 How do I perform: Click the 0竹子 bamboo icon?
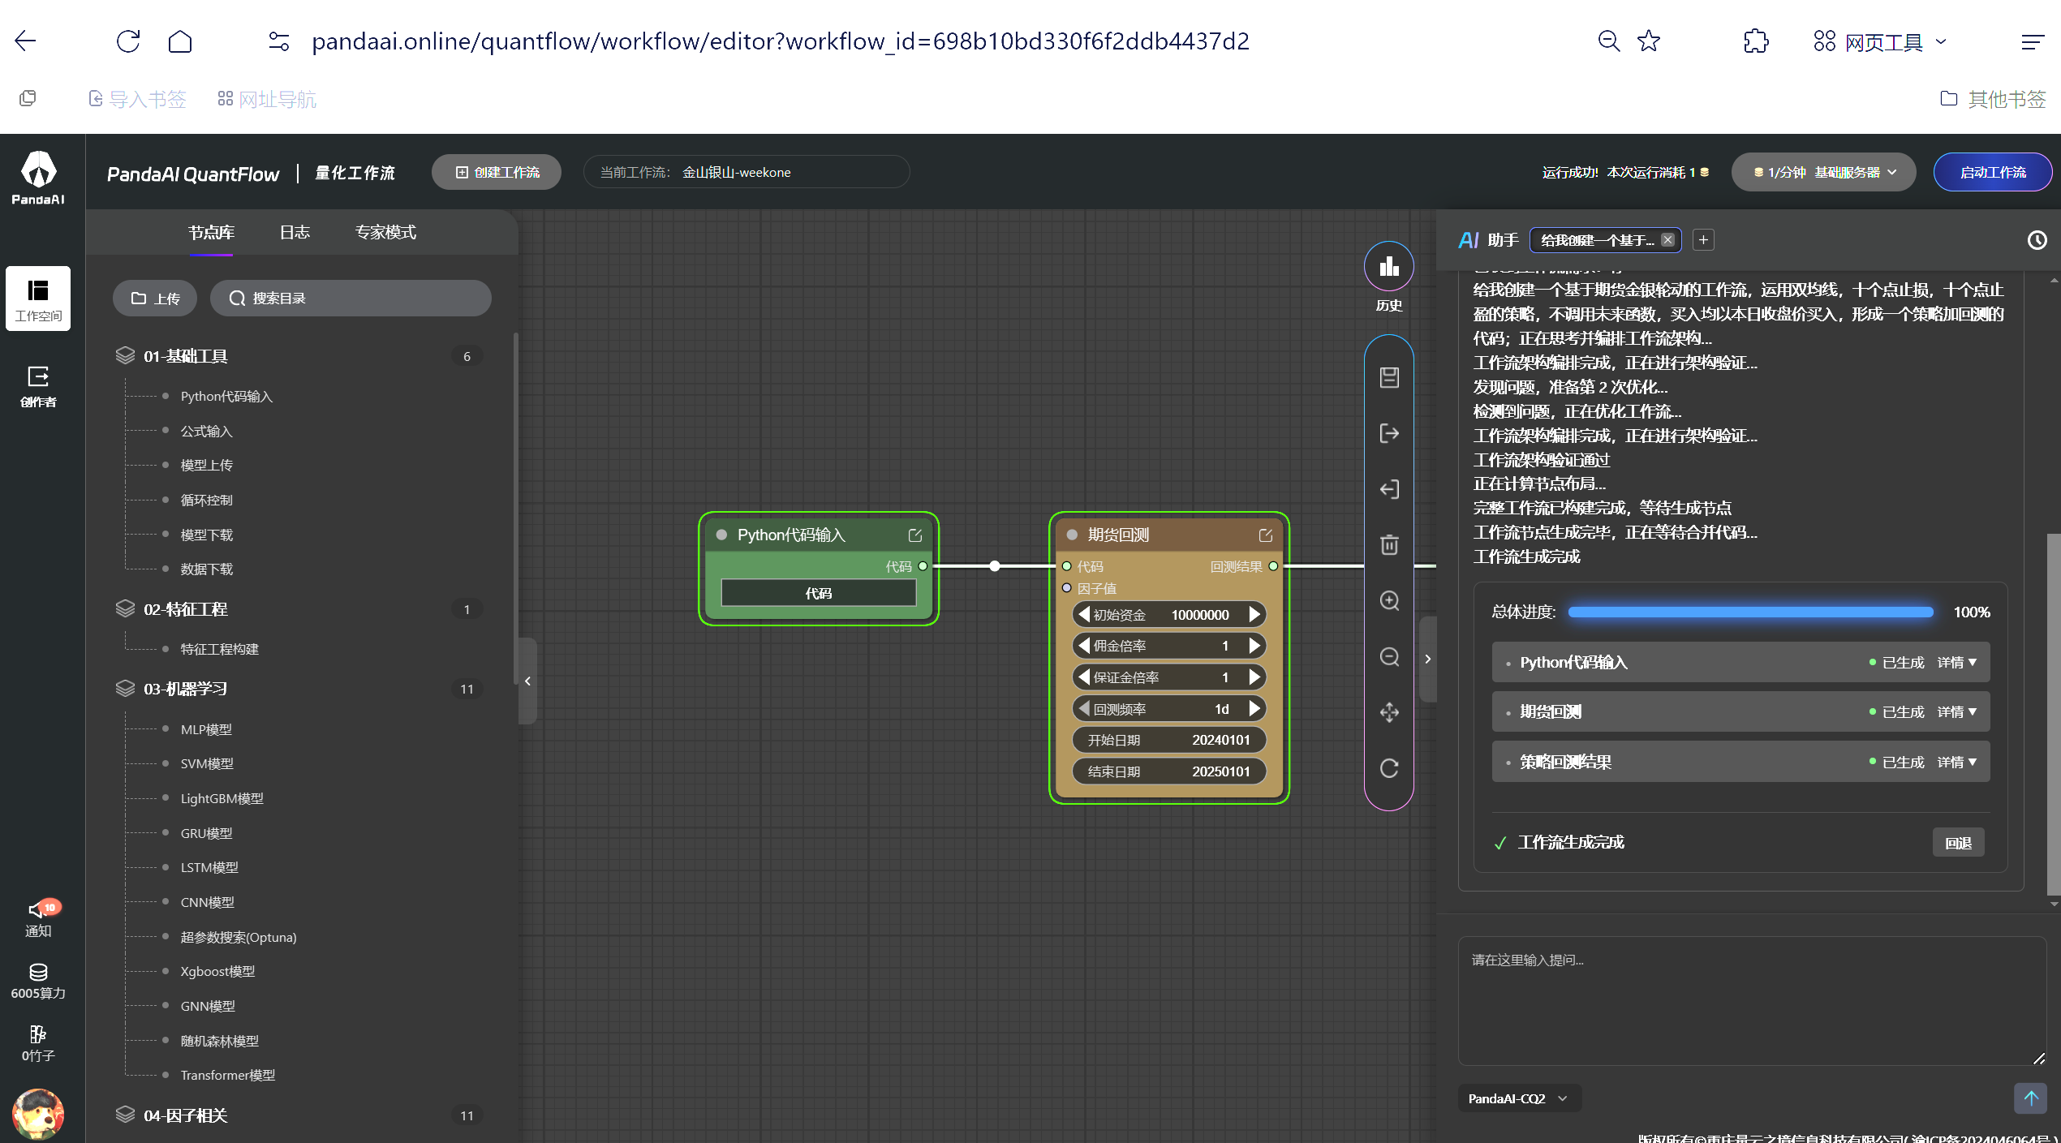click(x=38, y=1043)
